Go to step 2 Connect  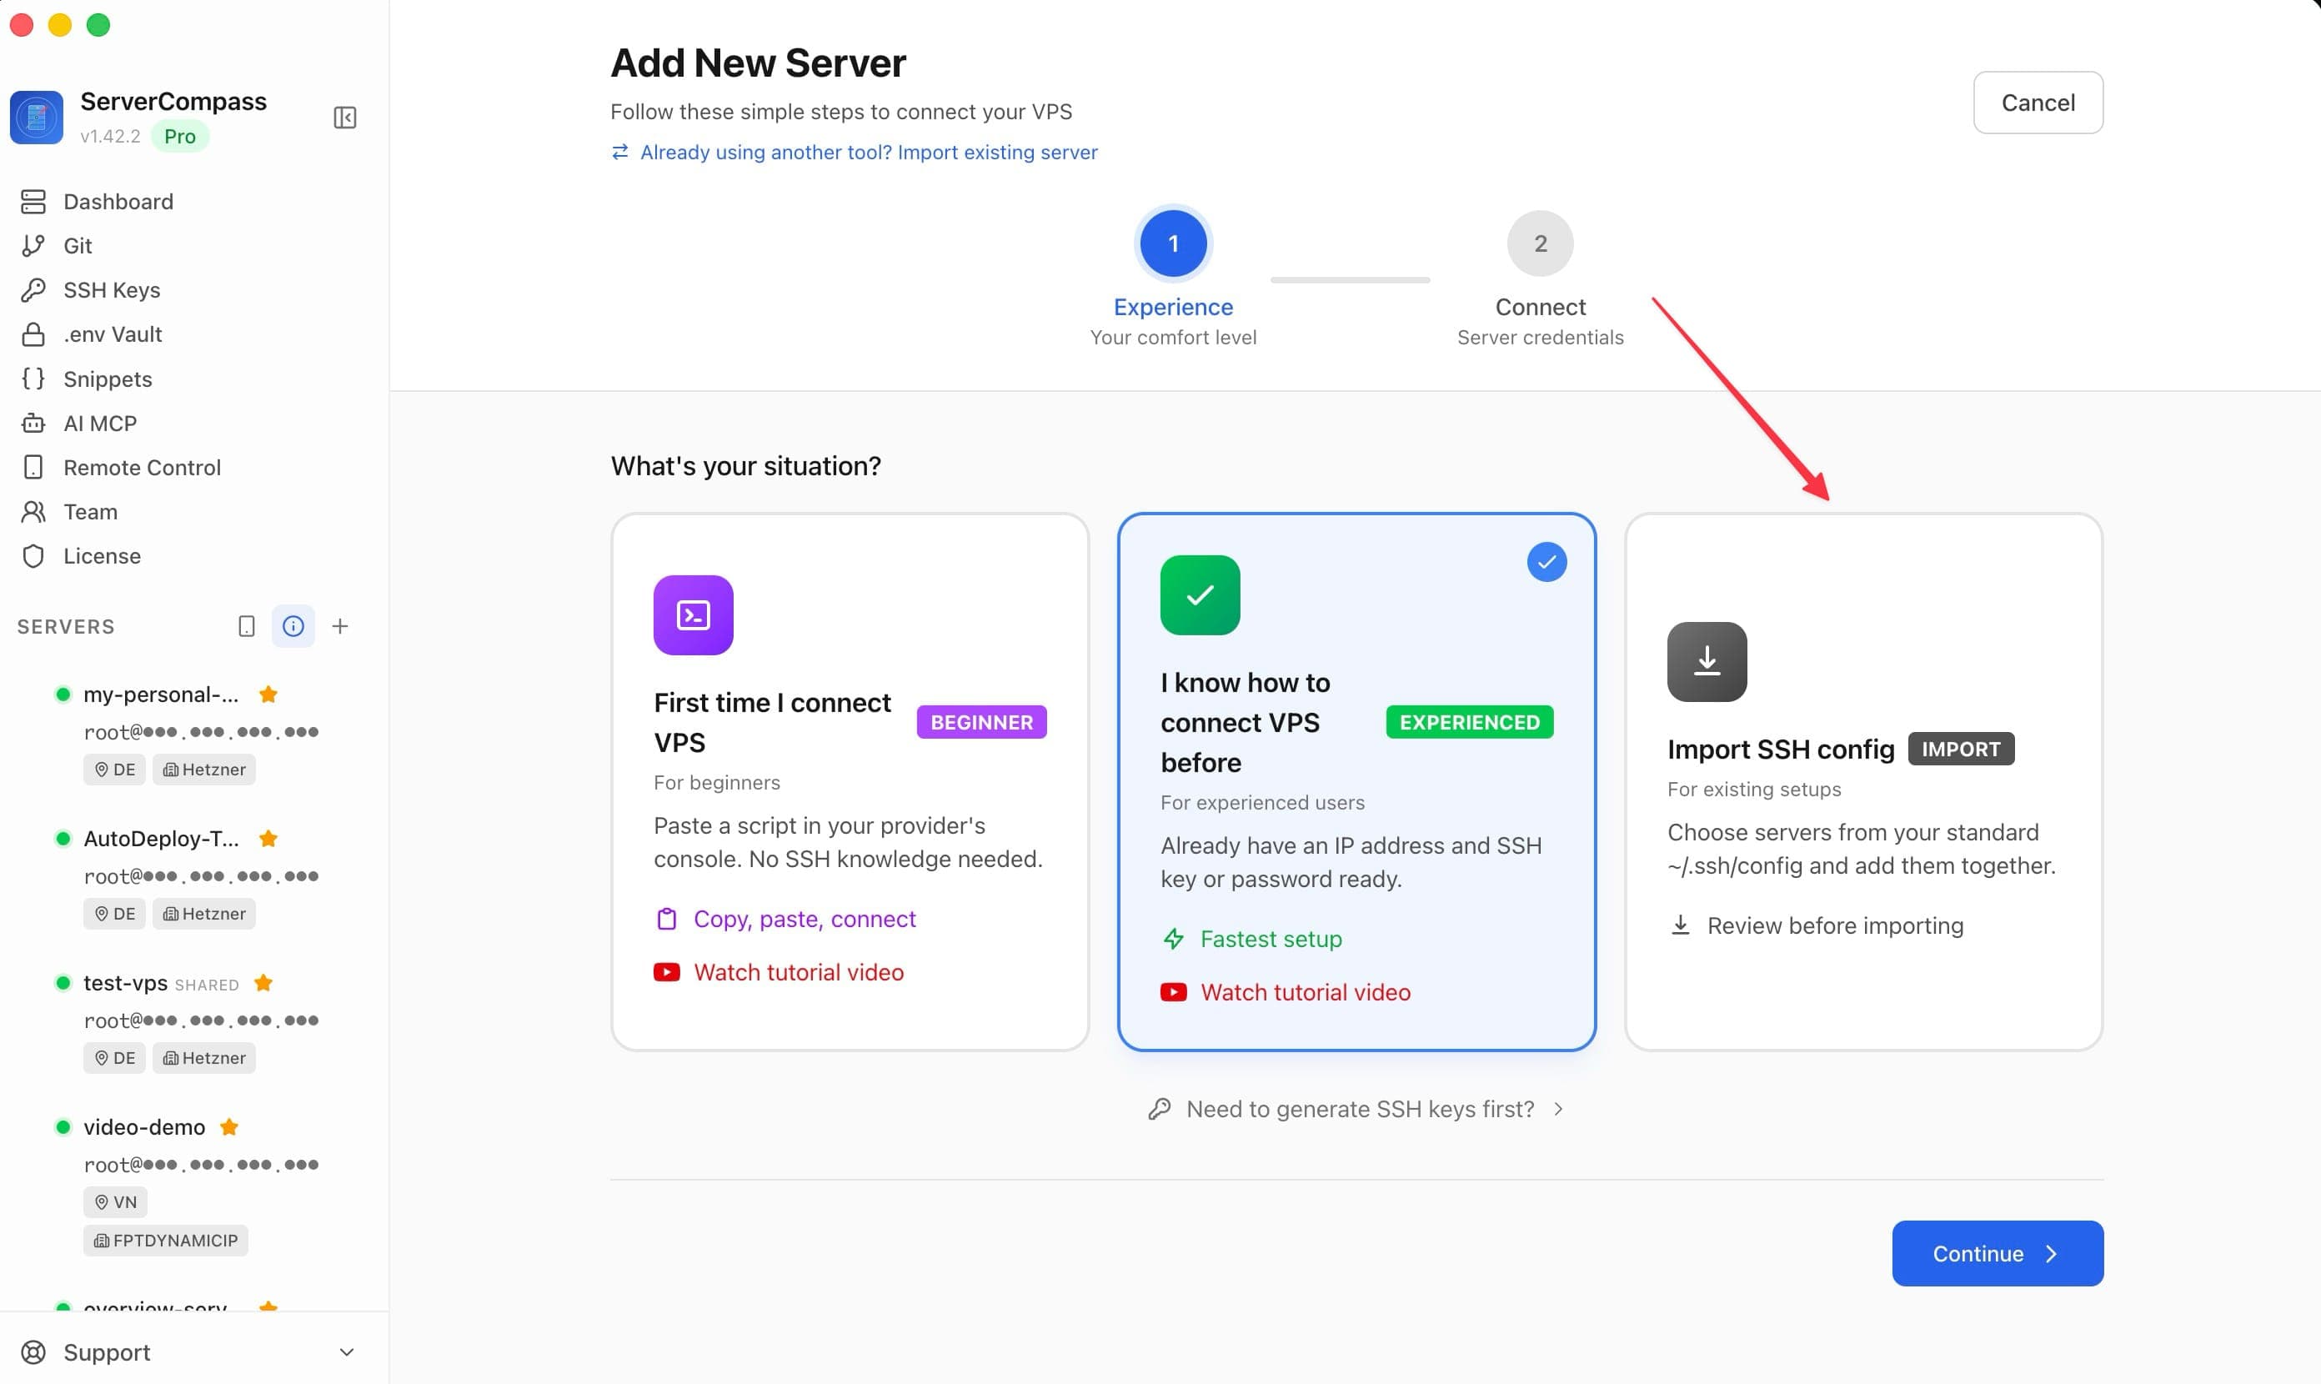point(1540,243)
